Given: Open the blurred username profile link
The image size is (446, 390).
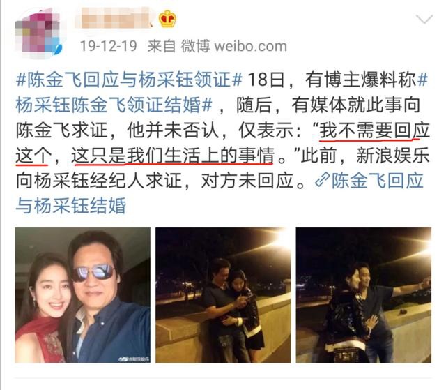Looking at the screenshot, I should [x=115, y=17].
